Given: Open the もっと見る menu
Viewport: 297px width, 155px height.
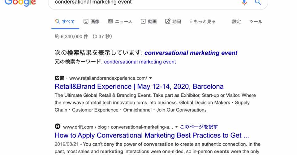Looking at the screenshot, I should pyautogui.click(x=202, y=22).
